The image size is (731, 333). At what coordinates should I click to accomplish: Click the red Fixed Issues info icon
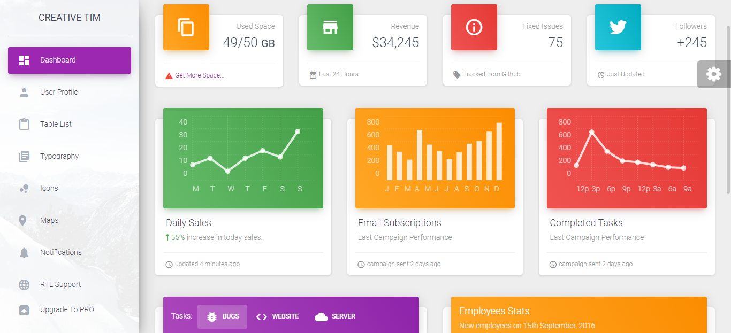(x=474, y=27)
